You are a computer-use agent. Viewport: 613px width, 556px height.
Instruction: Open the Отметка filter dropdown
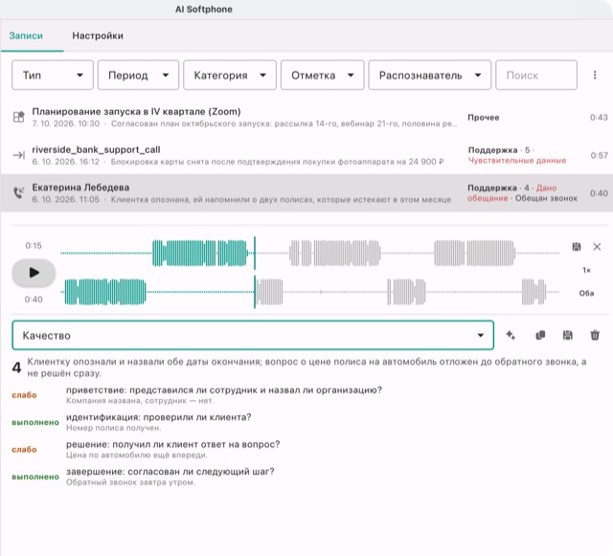pyautogui.click(x=323, y=75)
